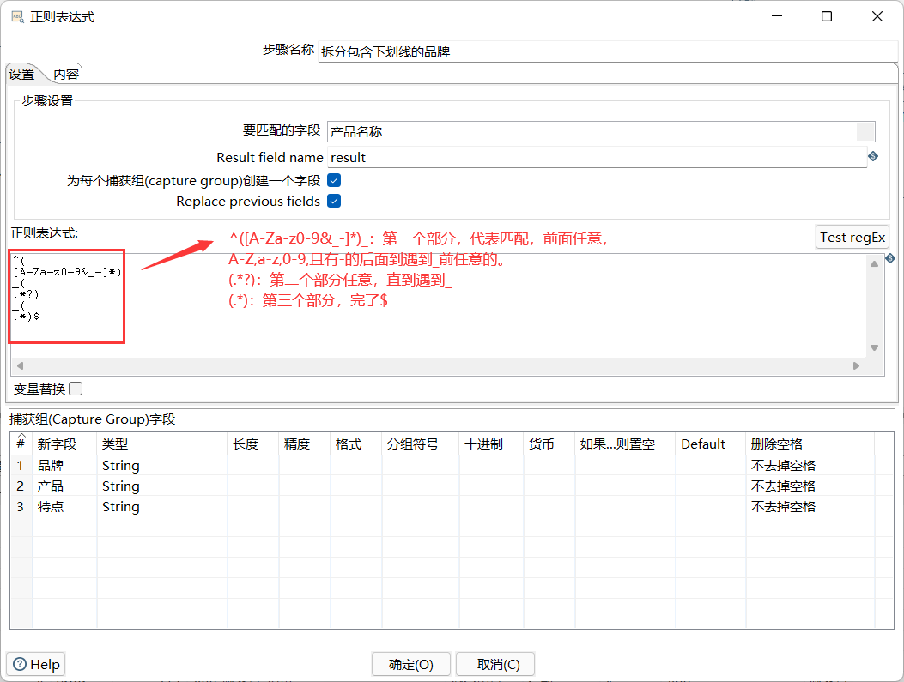
Task: Click regex horizontal scroll left arrow
Action: [x=21, y=365]
